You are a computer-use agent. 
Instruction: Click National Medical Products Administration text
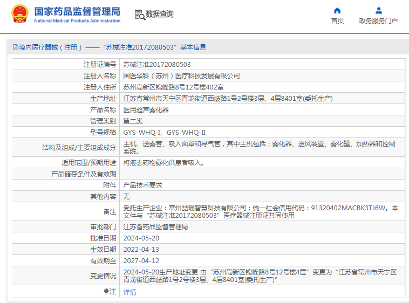pos(77,20)
